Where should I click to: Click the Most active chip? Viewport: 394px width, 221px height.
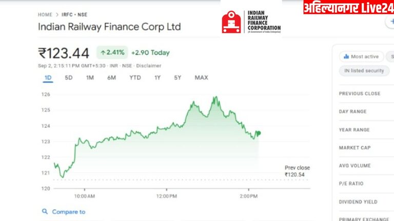point(361,57)
